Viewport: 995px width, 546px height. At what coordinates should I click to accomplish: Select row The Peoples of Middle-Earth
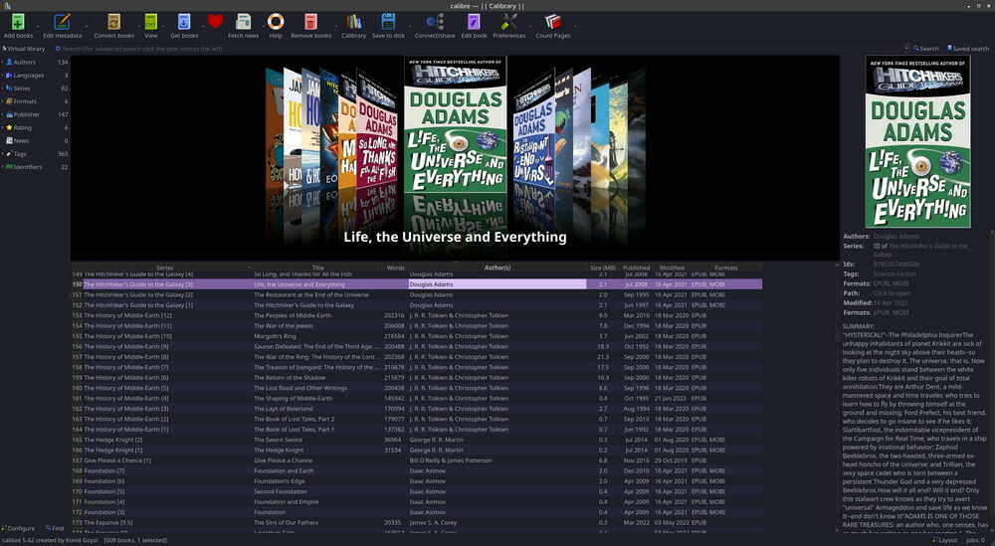tap(416, 315)
